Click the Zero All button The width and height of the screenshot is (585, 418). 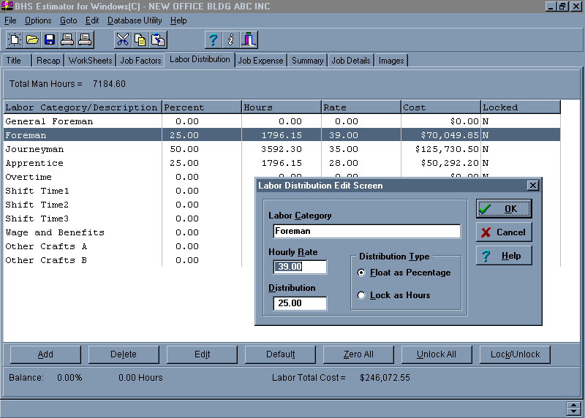(358, 354)
